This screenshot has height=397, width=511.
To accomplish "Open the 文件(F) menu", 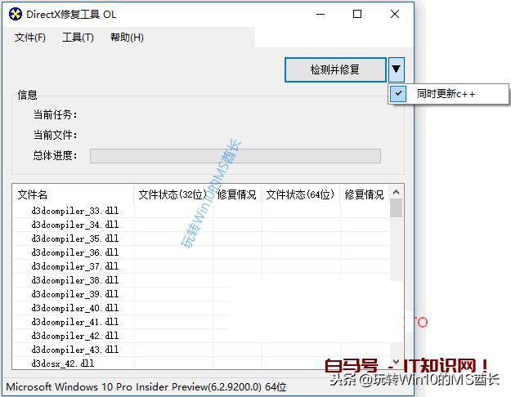I will pyautogui.click(x=30, y=38).
